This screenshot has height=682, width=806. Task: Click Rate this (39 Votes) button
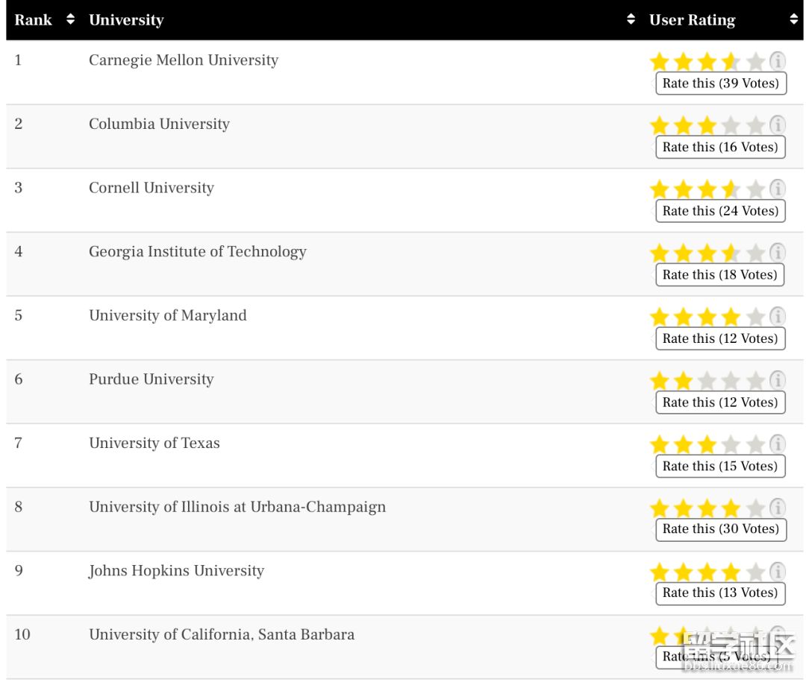point(721,83)
